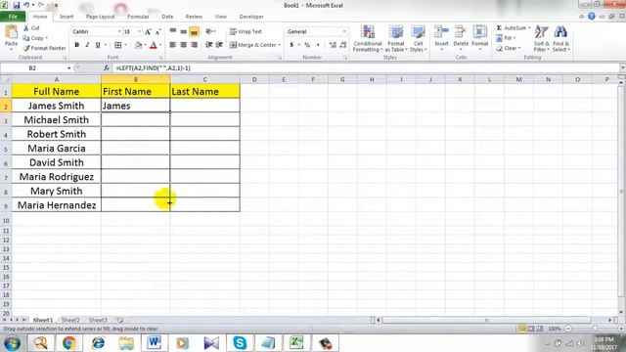Viewport: 626px width, 352px height.
Task: Switch to the Insert tab
Action: [67, 17]
